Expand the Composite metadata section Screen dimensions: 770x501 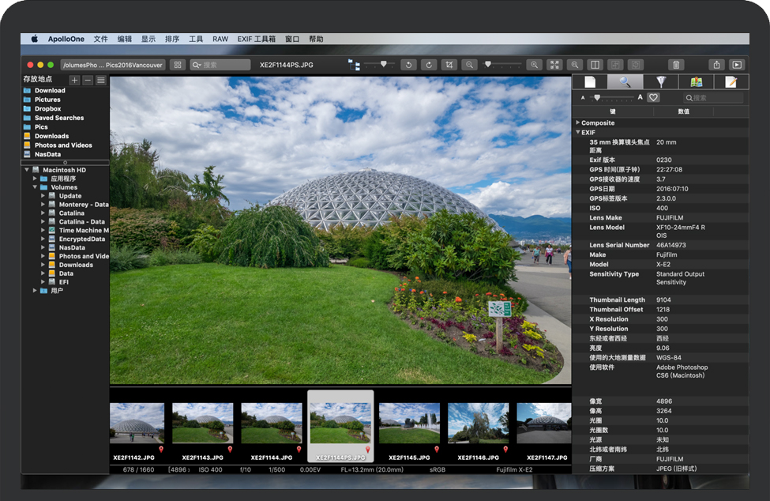pyautogui.click(x=578, y=122)
